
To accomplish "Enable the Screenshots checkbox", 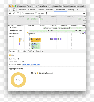I will [23, 13].
